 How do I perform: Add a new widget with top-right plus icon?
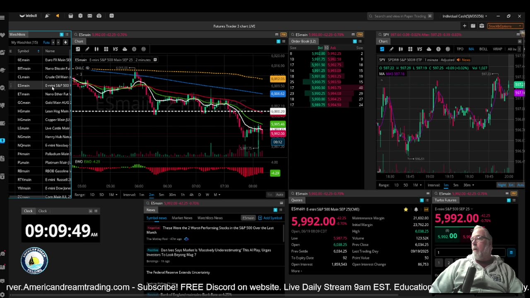(x=465, y=26)
